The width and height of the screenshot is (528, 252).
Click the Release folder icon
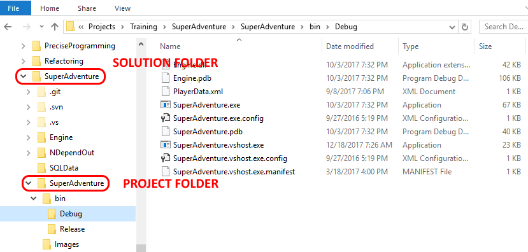click(x=52, y=229)
